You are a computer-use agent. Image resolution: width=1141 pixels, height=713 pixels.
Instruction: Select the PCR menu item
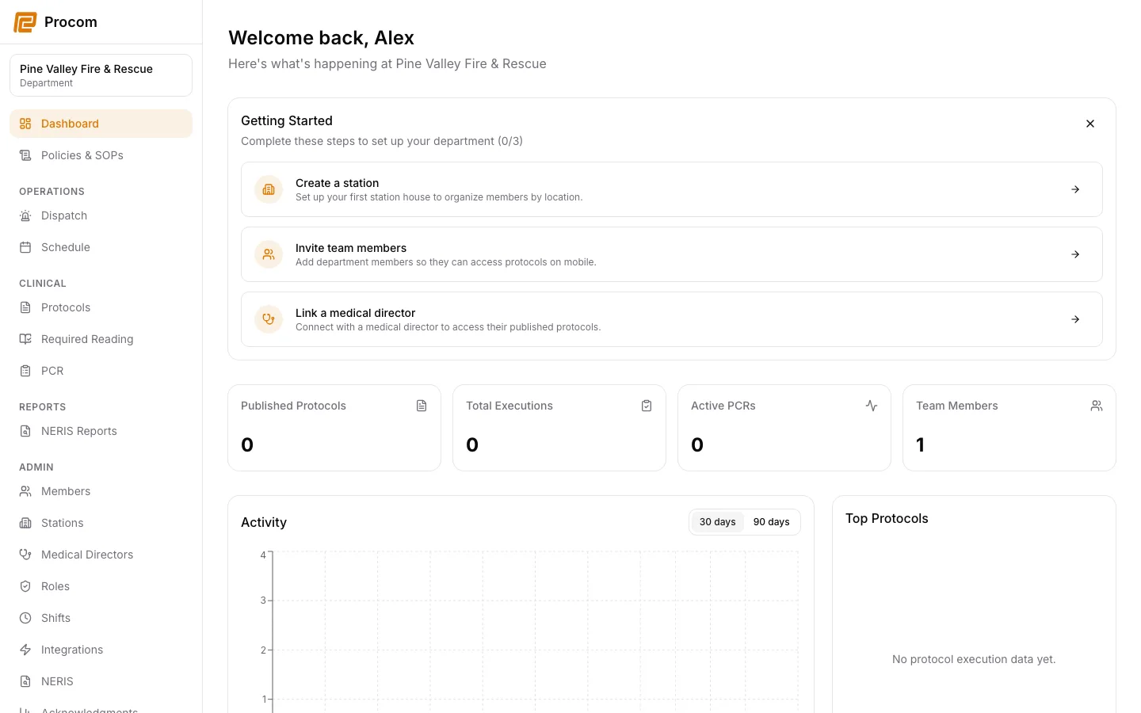(x=101, y=371)
